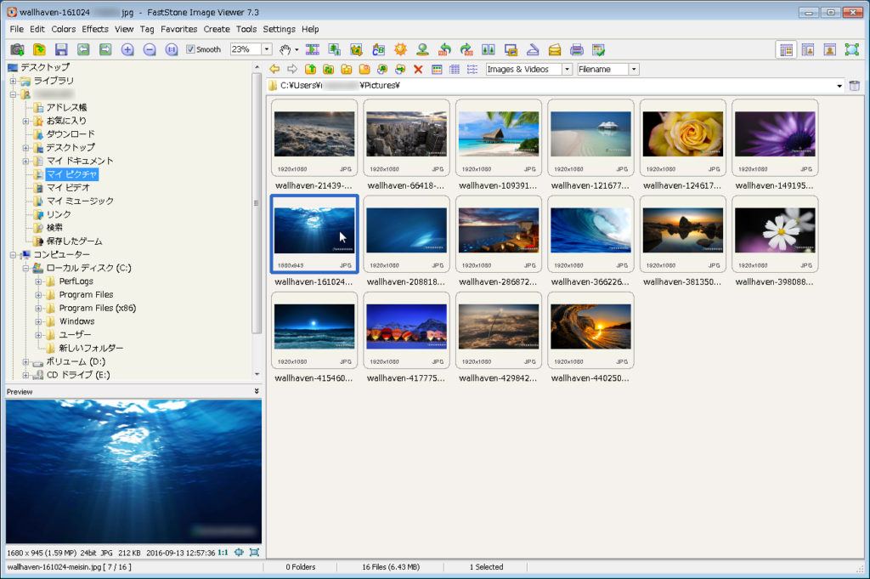Collapse the Preview panel with double chevron
Screen dimensions: 870x579
(257, 391)
